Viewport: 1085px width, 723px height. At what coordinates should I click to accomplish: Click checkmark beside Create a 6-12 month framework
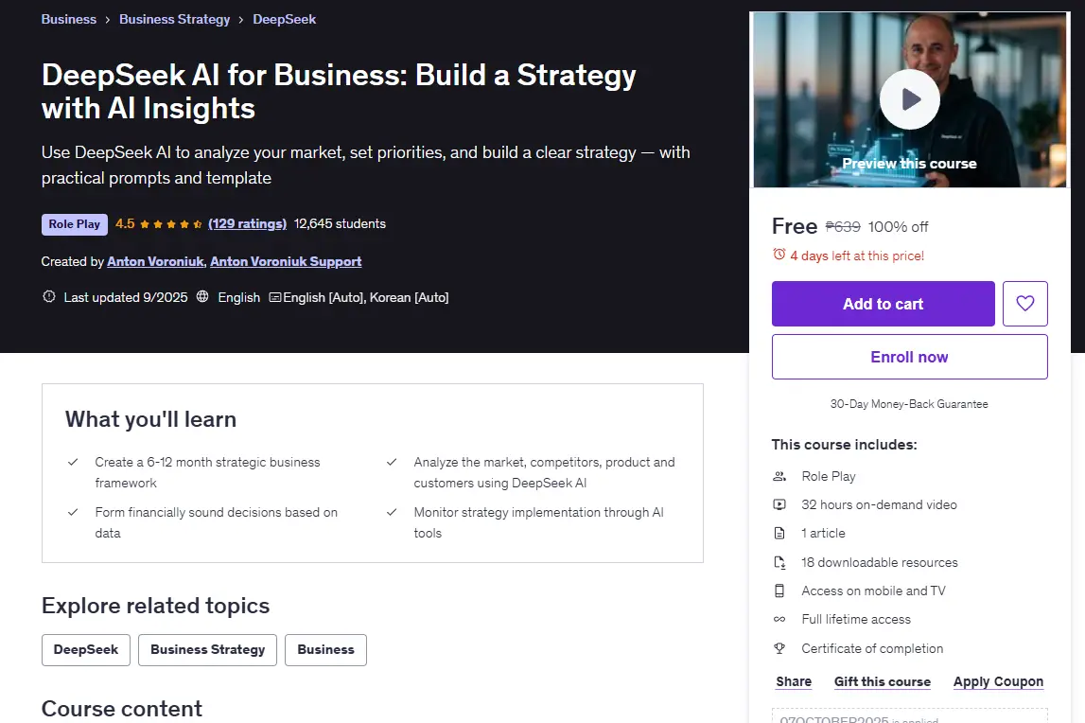point(73,462)
